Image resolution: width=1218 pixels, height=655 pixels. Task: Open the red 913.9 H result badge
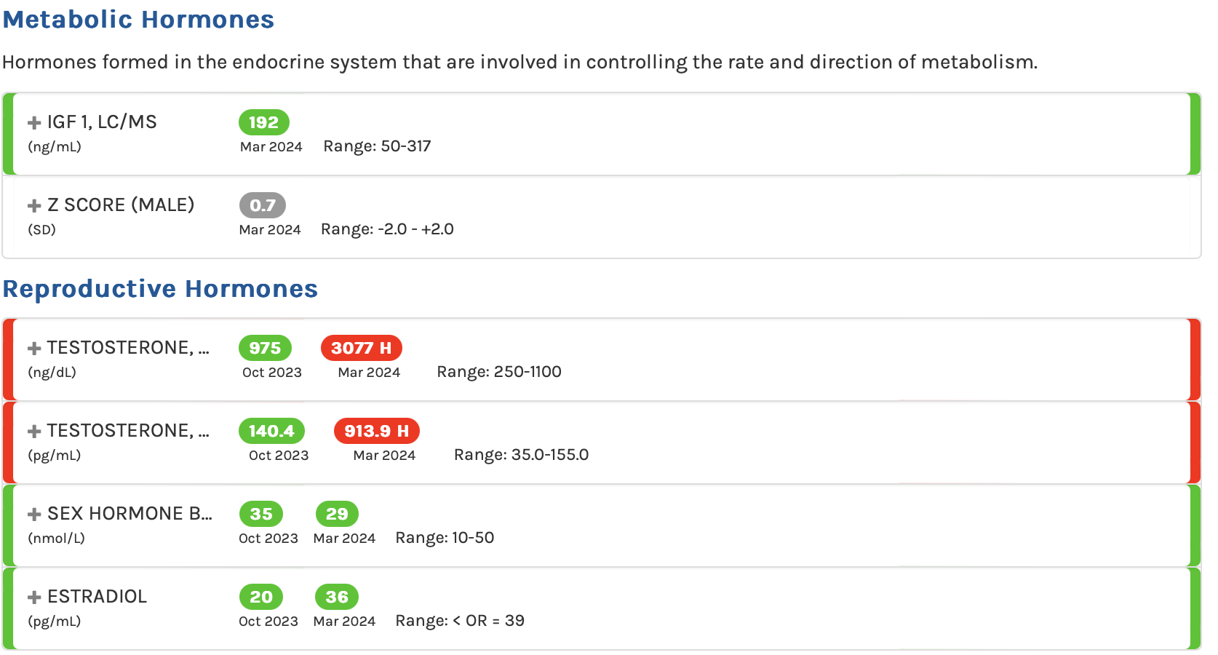coord(376,431)
